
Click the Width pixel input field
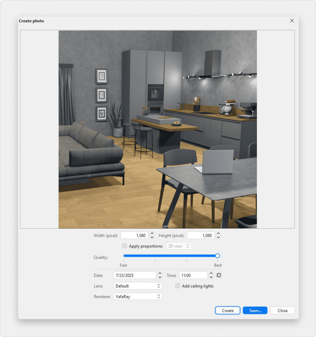(x=134, y=235)
